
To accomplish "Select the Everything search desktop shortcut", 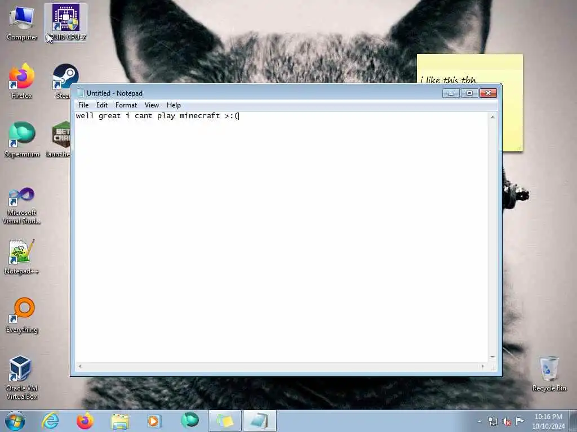I will click(22, 315).
